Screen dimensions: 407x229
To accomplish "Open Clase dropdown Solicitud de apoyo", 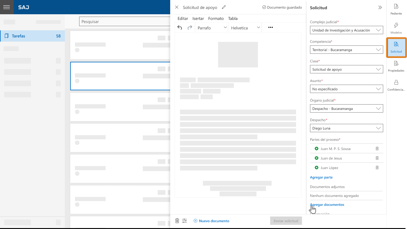I will [346, 70].
